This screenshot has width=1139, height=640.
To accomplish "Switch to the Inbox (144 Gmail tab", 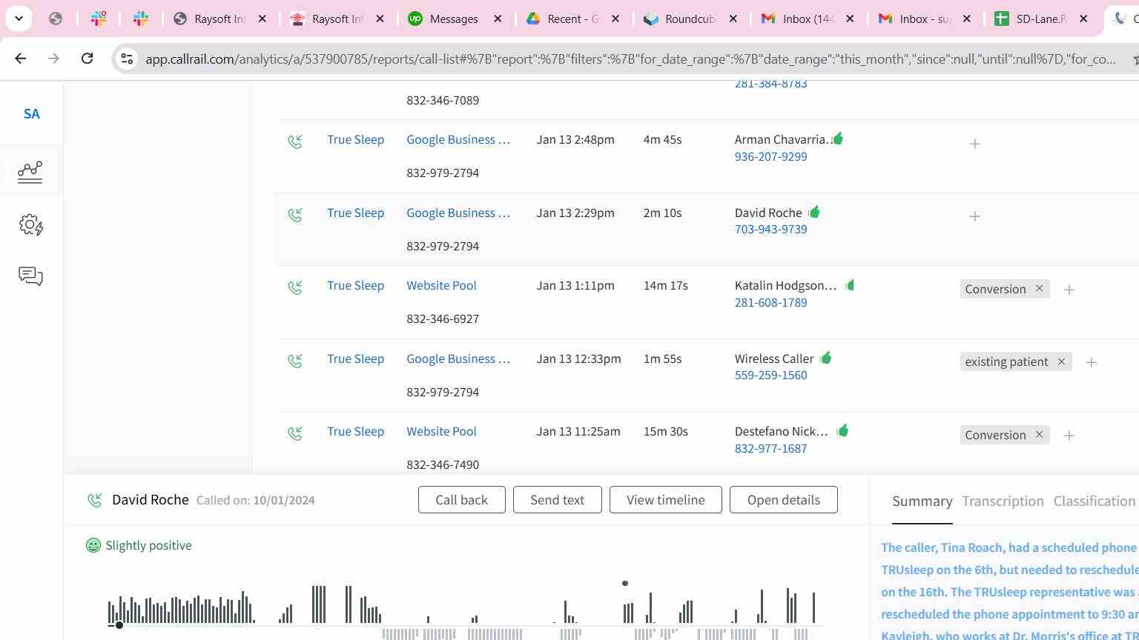I will click(808, 19).
